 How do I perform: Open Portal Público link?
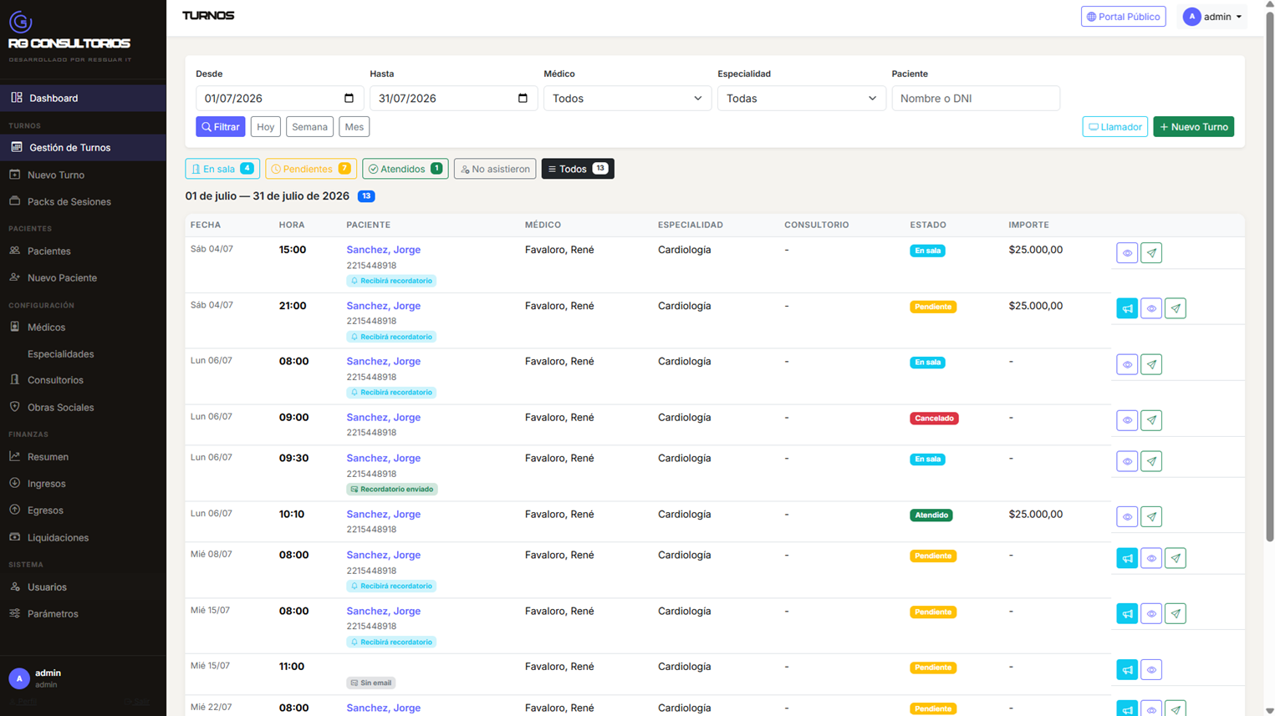tap(1123, 17)
